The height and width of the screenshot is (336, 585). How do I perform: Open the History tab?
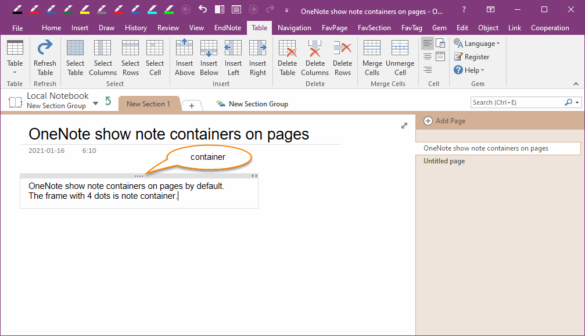[136, 28]
